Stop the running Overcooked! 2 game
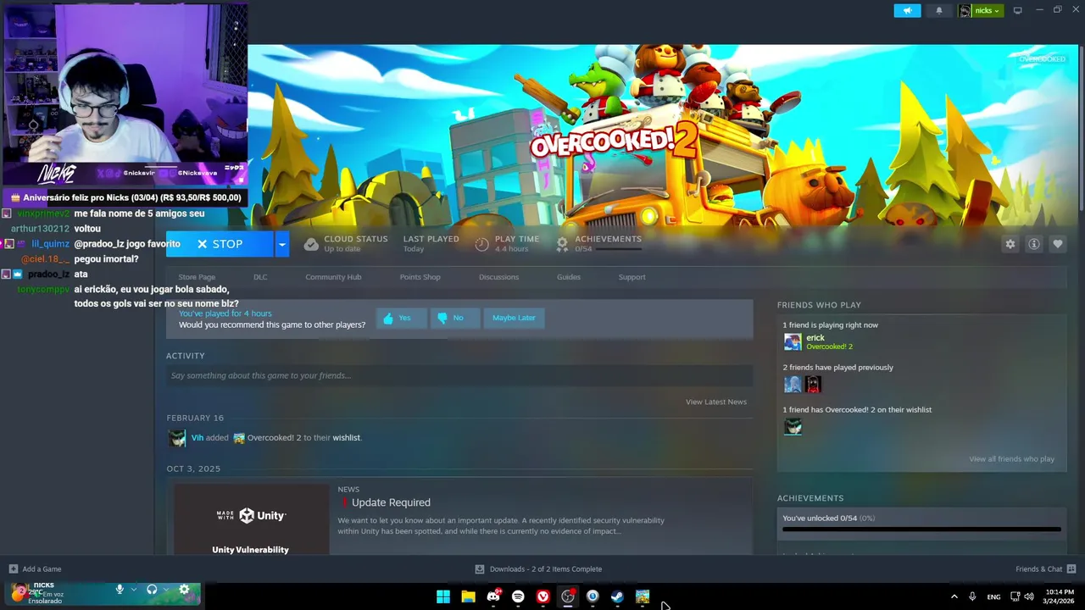The height and width of the screenshot is (610, 1085). 220,244
